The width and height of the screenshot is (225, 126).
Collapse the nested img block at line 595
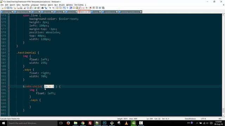pos(9,90)
